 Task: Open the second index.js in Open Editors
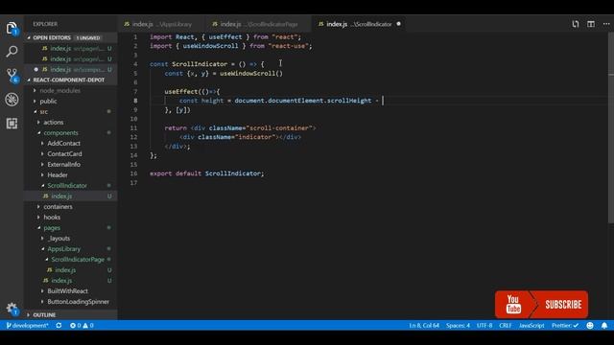click(x=70, y=59)
